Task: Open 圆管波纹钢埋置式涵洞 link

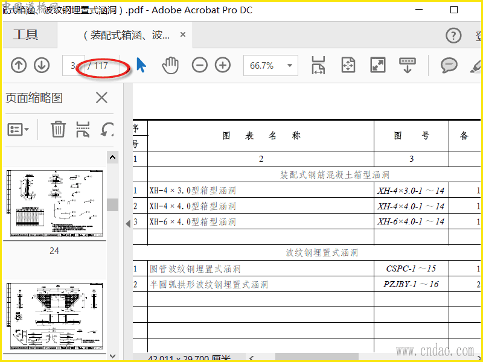Action: (195, 268)
